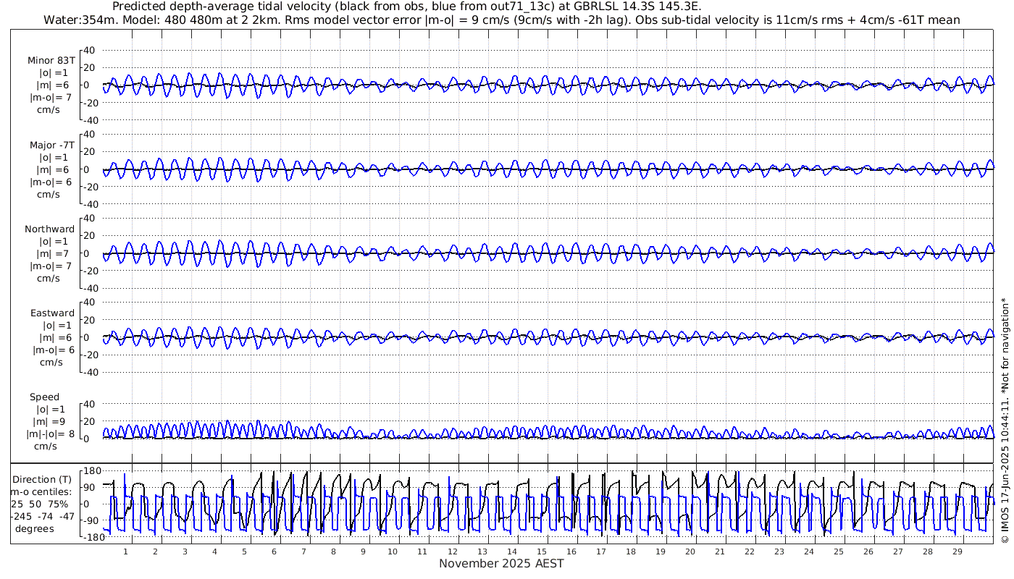The width and height of the screenshot is (1014, 579).
Task: Click the "Speed" panel label
Action: (44, 397)
